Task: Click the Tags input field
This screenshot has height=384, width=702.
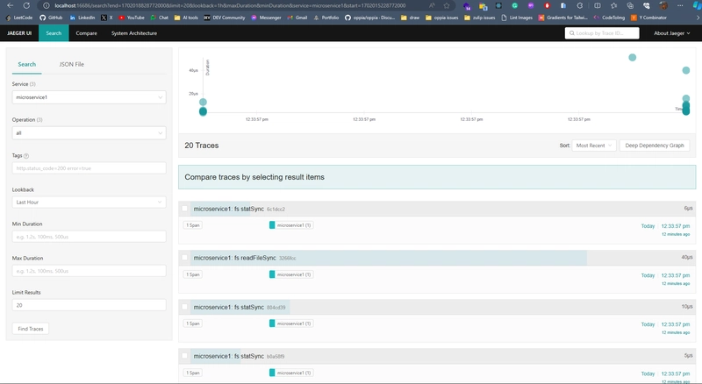Action: (90, 168)
